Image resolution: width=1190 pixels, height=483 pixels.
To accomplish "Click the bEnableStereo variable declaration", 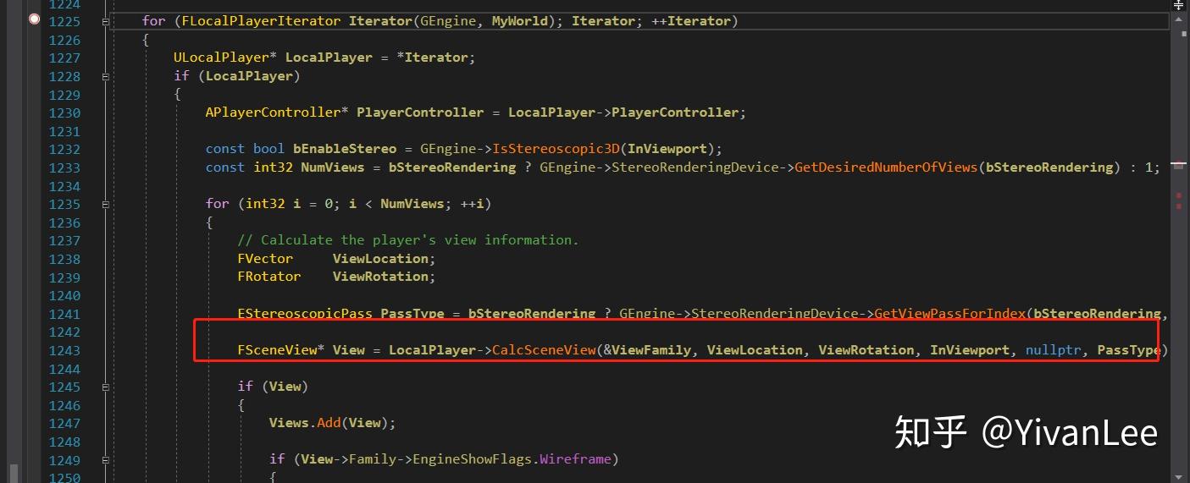I will coord(346,149).
